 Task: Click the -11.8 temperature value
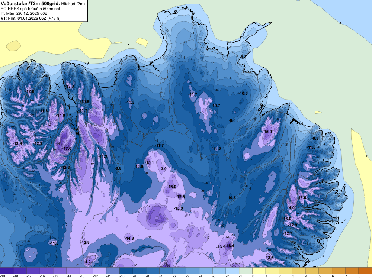(x=43, y=111)
